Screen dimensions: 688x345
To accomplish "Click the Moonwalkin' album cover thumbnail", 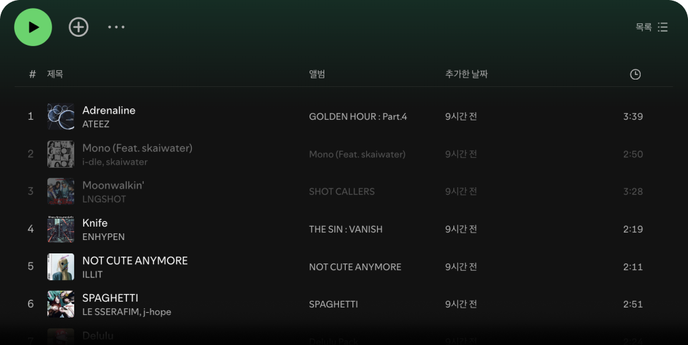I will [61, 192].
